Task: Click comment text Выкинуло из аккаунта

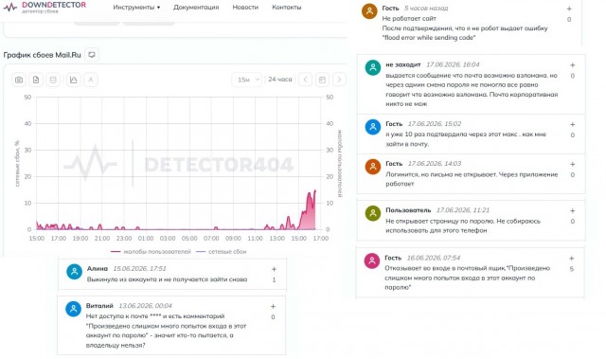Action: coord(167,279)
